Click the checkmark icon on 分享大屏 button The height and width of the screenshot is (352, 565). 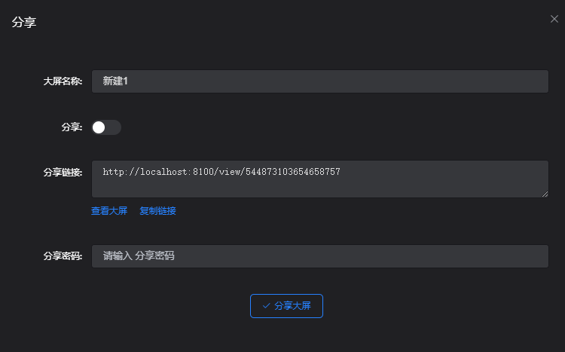coord(266,306)
